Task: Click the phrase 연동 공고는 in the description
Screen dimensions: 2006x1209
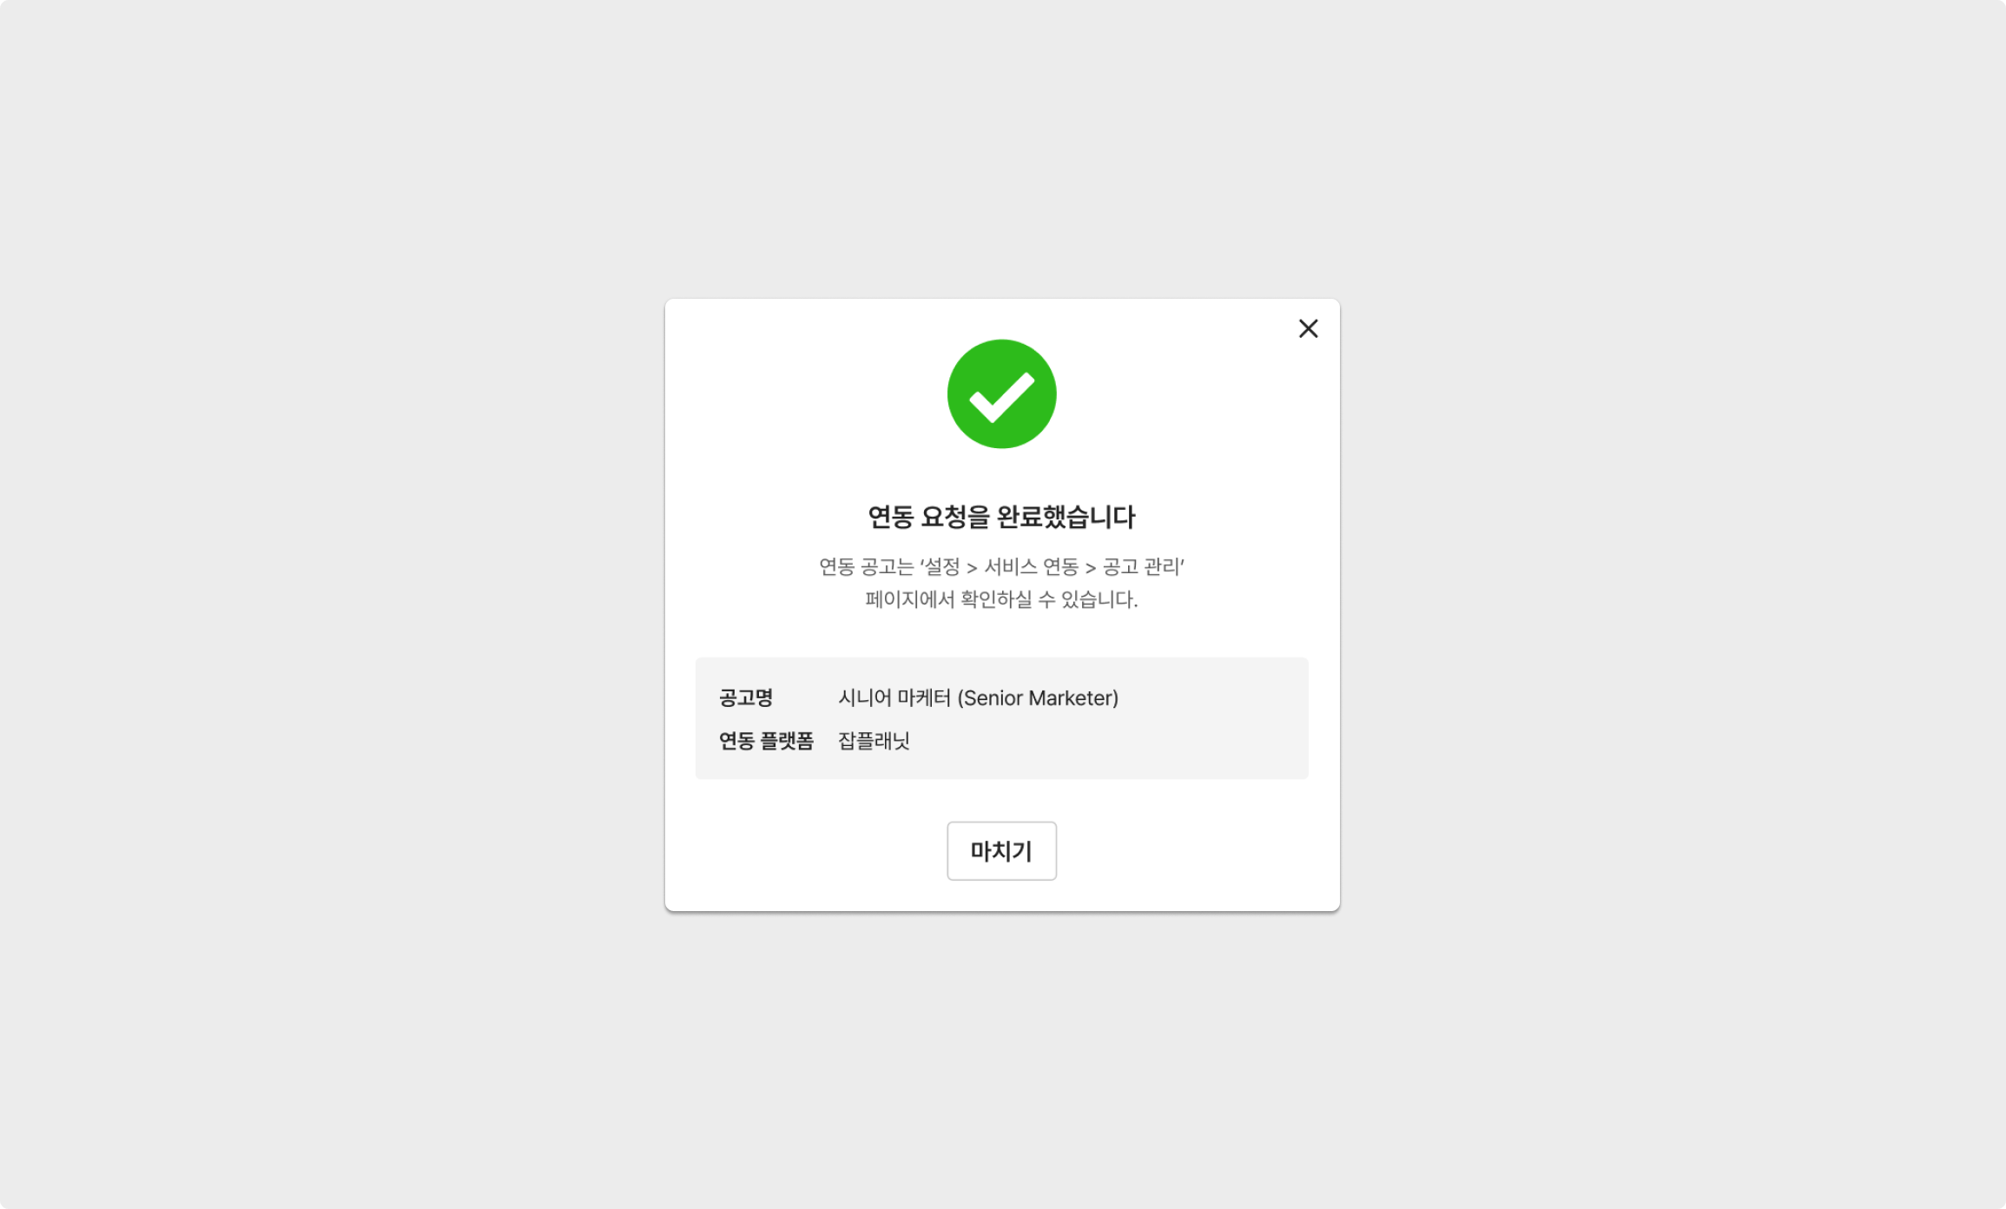Action: pyautogui.click(x=866, y=566)
